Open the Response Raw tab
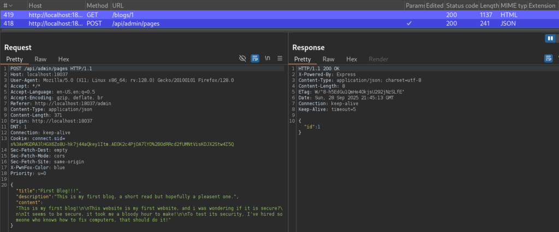The image size is (559, 232). pos(328,59)
